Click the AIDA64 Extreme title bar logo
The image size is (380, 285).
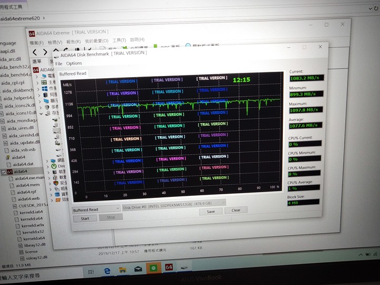point(32,34)
